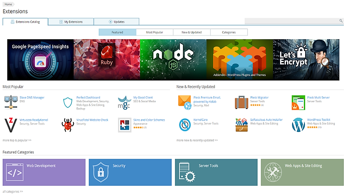Image resolution: width=344 pixels, height=196 pixels.
Task: Open the all categories link
Action: click(x=13, y=191)
